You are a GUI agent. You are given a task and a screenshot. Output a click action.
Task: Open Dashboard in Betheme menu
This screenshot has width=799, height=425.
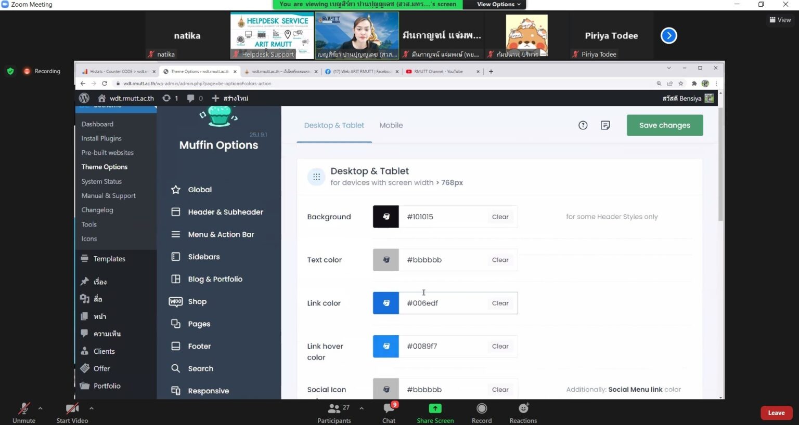tap(97, 124)
